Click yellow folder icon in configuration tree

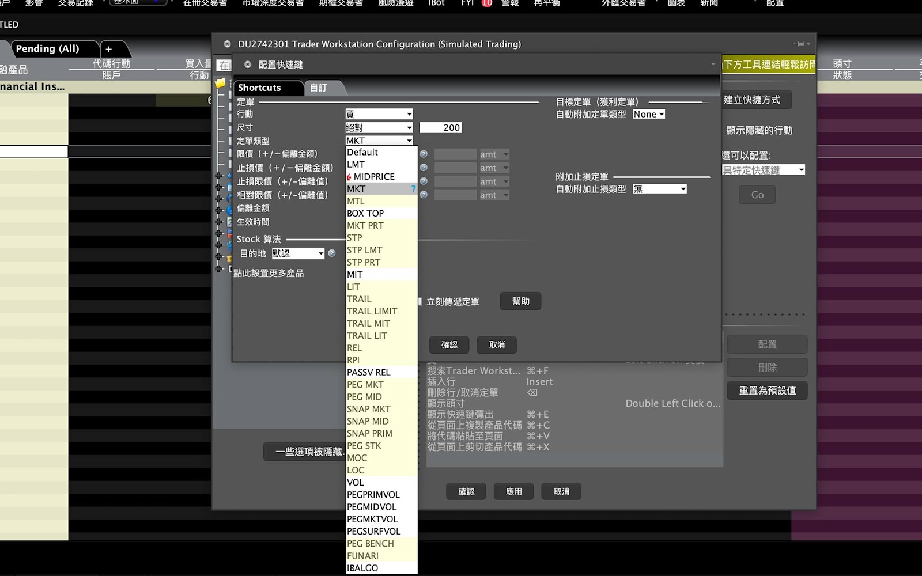[x=221, y=84]
